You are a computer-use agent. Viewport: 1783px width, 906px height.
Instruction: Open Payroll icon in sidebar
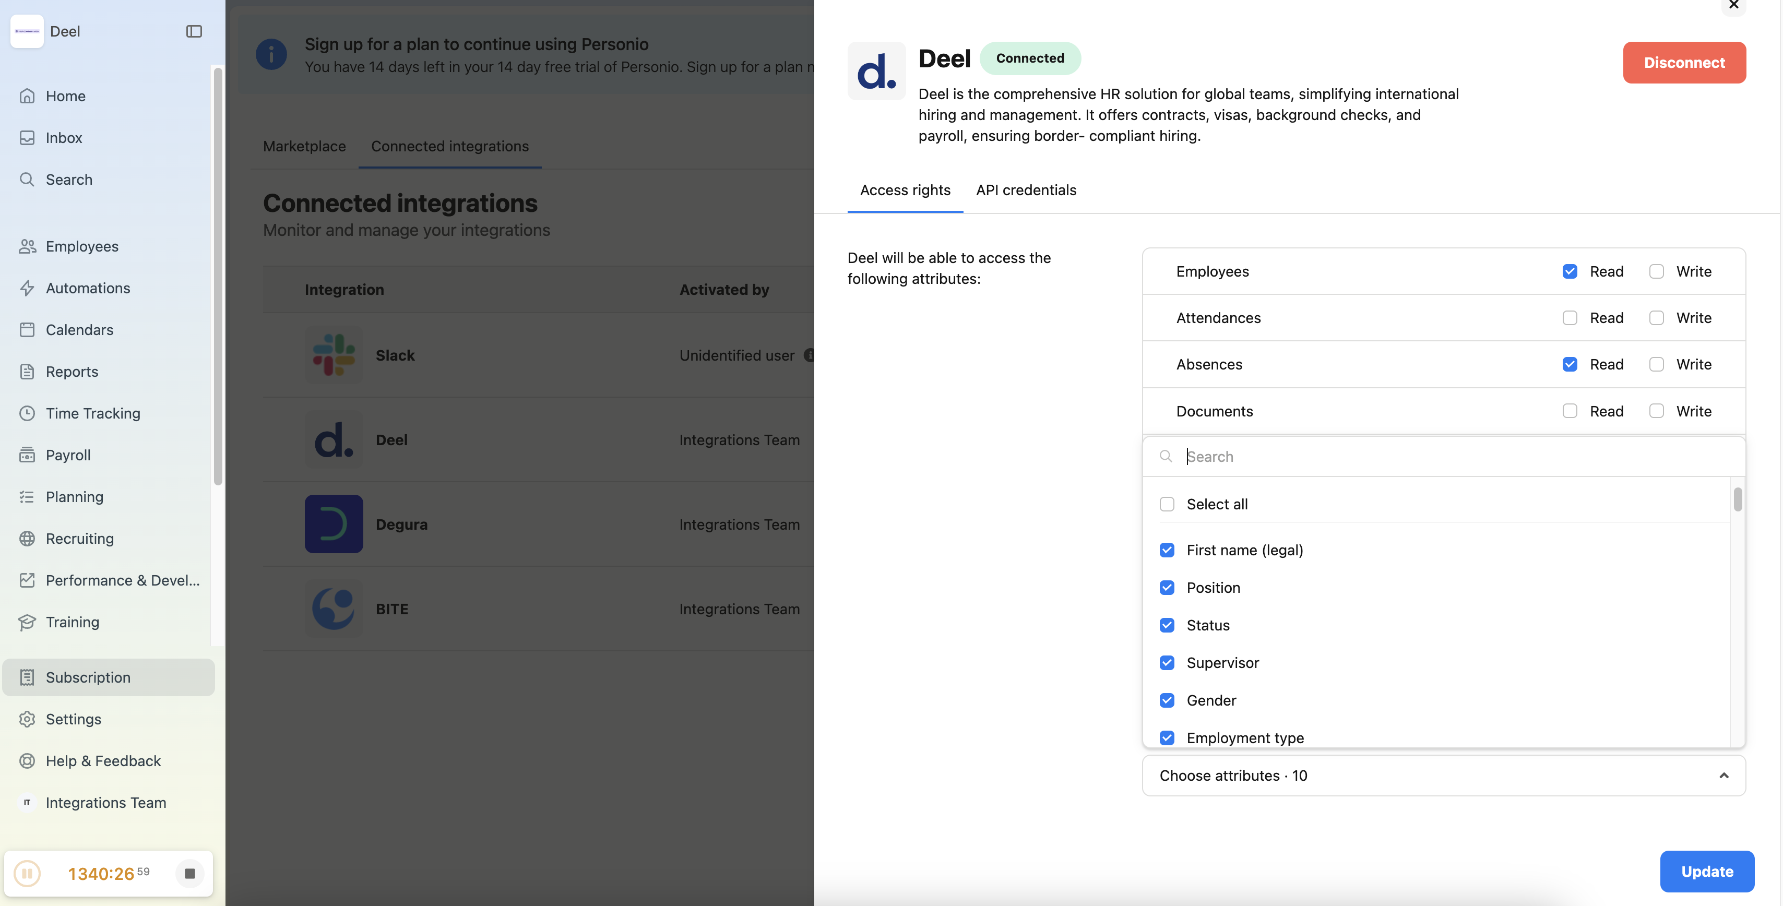pyautogui.click(x=27, y=455)
